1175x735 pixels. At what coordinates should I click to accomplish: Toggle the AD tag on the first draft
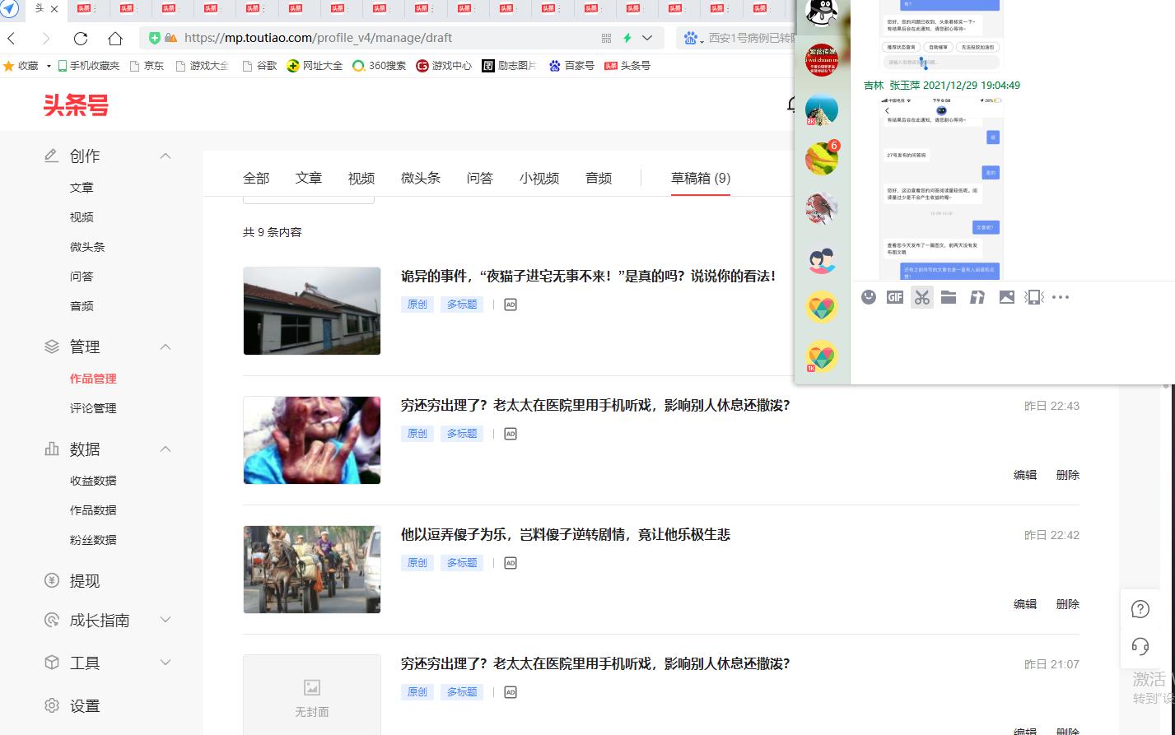510,304
